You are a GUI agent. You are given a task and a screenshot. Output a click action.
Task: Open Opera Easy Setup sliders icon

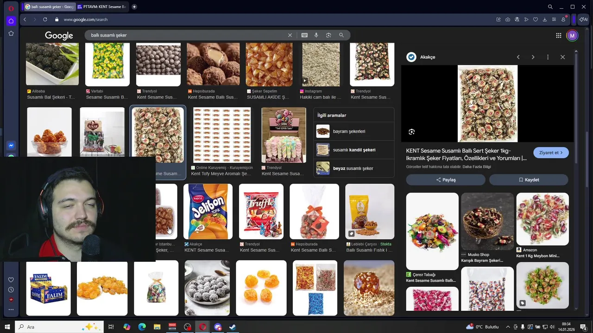coord(554,19)
